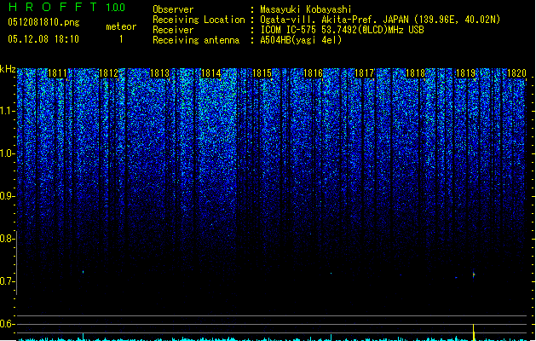Click the HROFFT title text

point(53,7)
